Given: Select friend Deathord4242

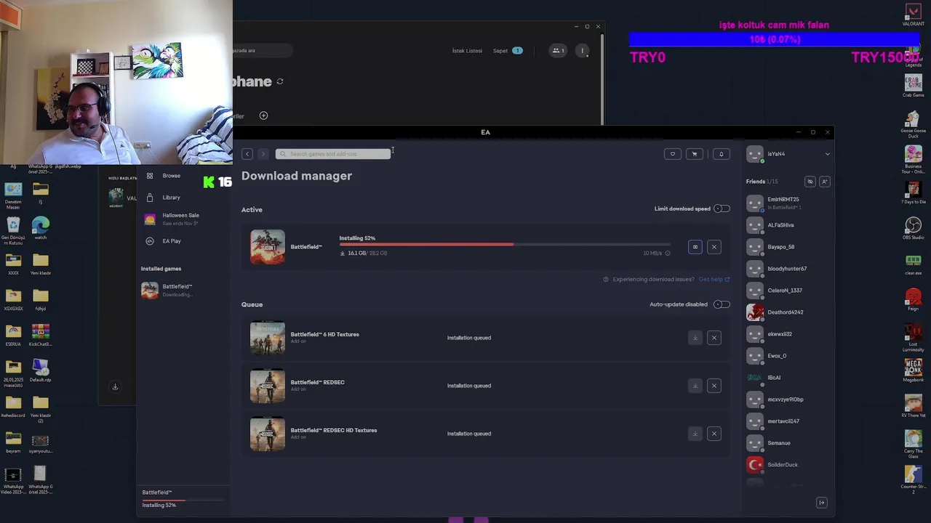Looking at the screenshot, I should click(787, 312).
